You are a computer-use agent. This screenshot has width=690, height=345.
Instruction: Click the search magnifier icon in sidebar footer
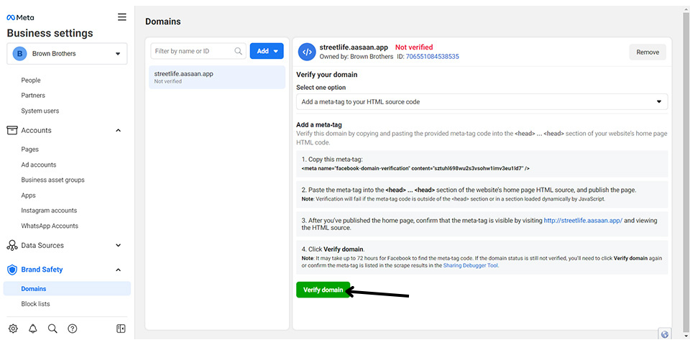coord(52,328)
